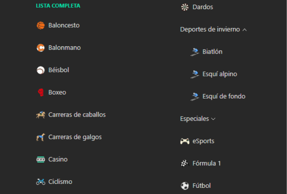This screenshot has height=194, width=287.
Task: Select the Balonmano handball icon
Action: (41, 48)
